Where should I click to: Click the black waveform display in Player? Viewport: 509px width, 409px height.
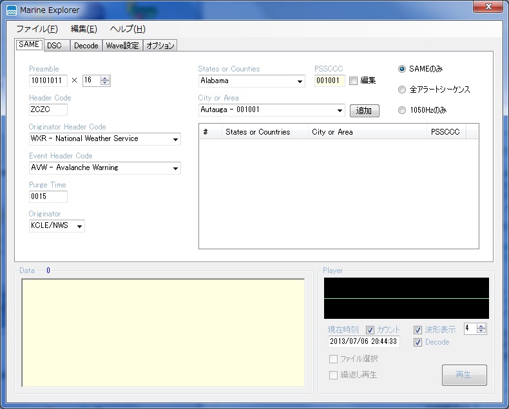(407, 298)
